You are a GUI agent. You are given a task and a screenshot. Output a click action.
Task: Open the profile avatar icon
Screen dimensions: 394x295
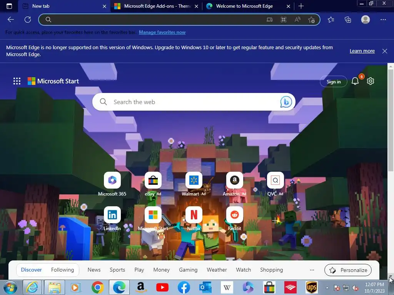366,20
